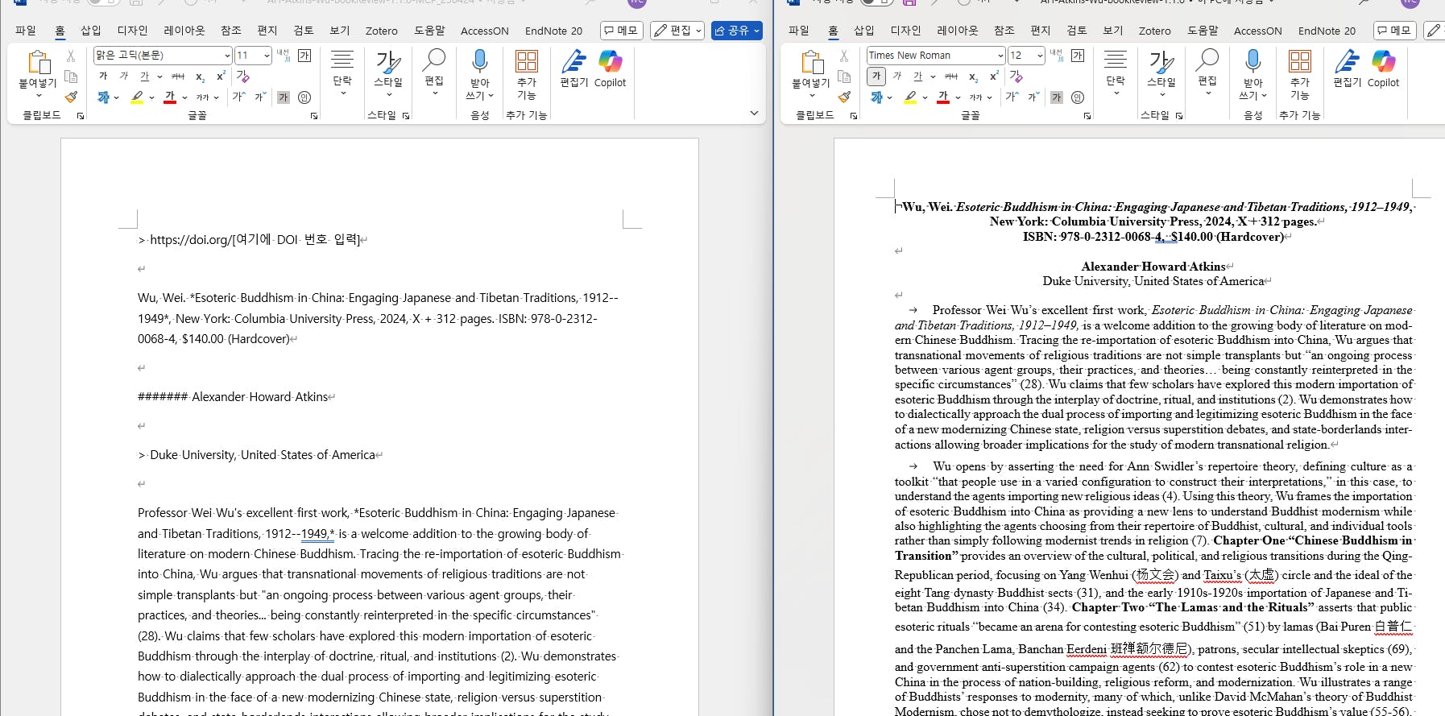Open the 편집기 editor in the right window
The image size is (1445, 716).
1347,68
